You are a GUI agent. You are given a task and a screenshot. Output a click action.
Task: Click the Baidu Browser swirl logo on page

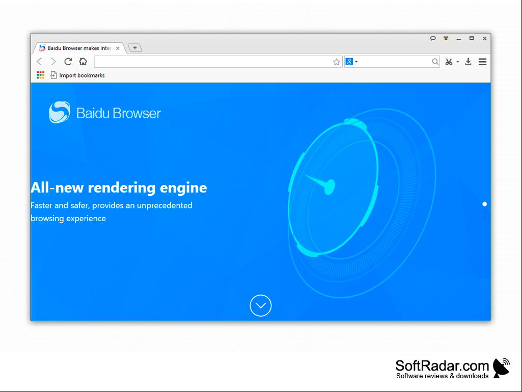click(60, 112)
